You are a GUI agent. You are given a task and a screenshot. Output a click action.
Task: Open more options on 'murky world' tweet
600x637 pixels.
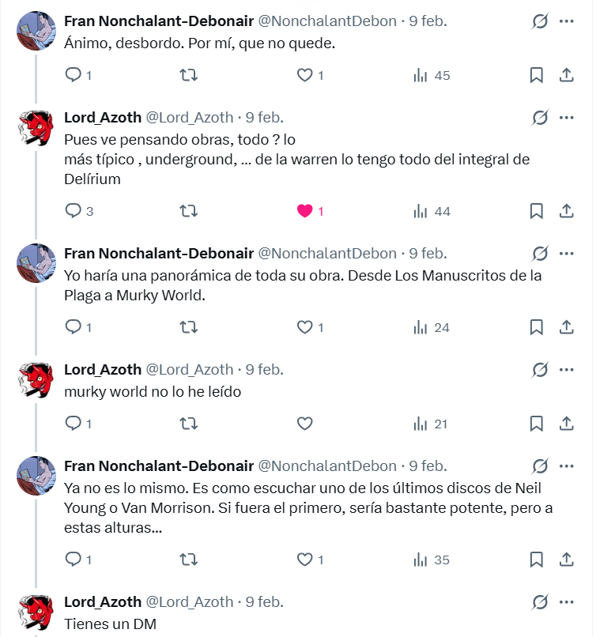coord(566,370)
